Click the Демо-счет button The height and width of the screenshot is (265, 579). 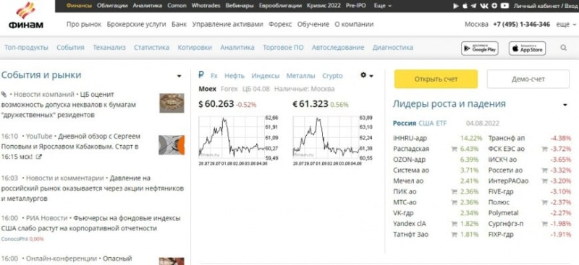(528, 79)
